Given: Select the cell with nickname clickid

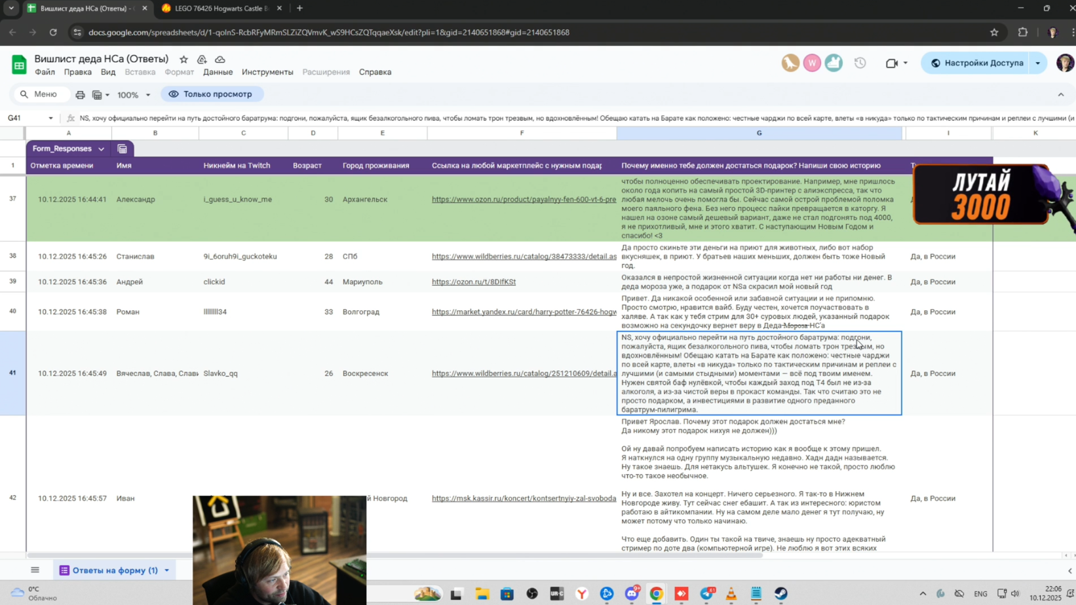Looking at the screenshot, I should point(243,282).
